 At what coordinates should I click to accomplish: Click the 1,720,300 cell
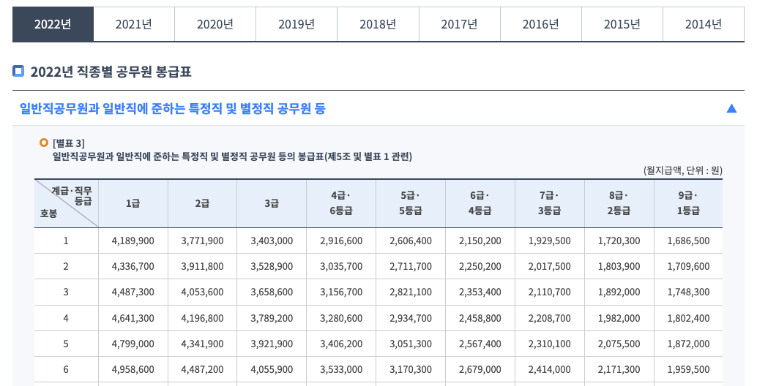pyautogui.click(x=619, y=241)
